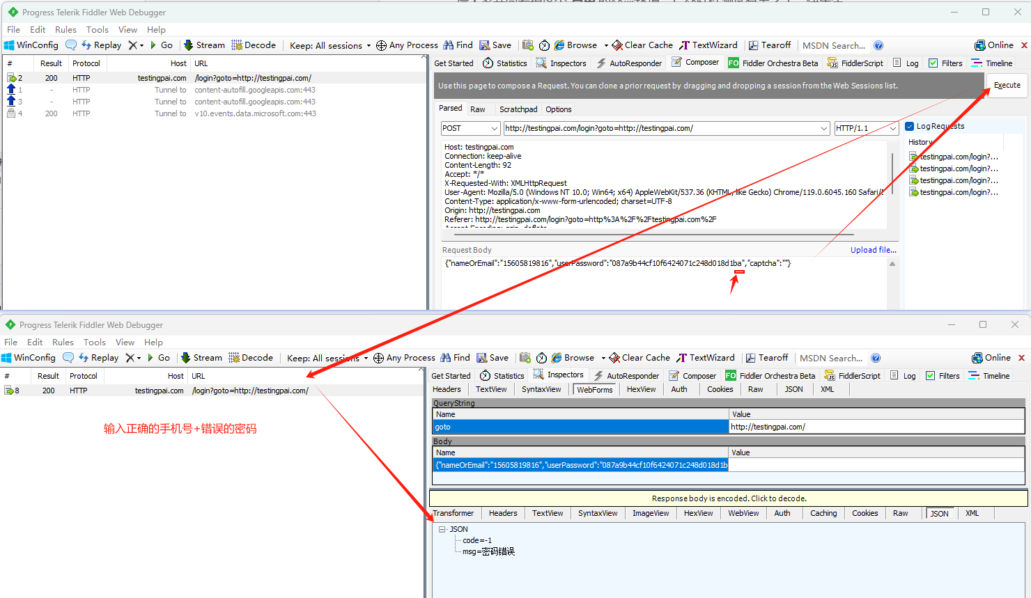
Task: Open the Timeline tab in top window
Action: tap(992, 63)
